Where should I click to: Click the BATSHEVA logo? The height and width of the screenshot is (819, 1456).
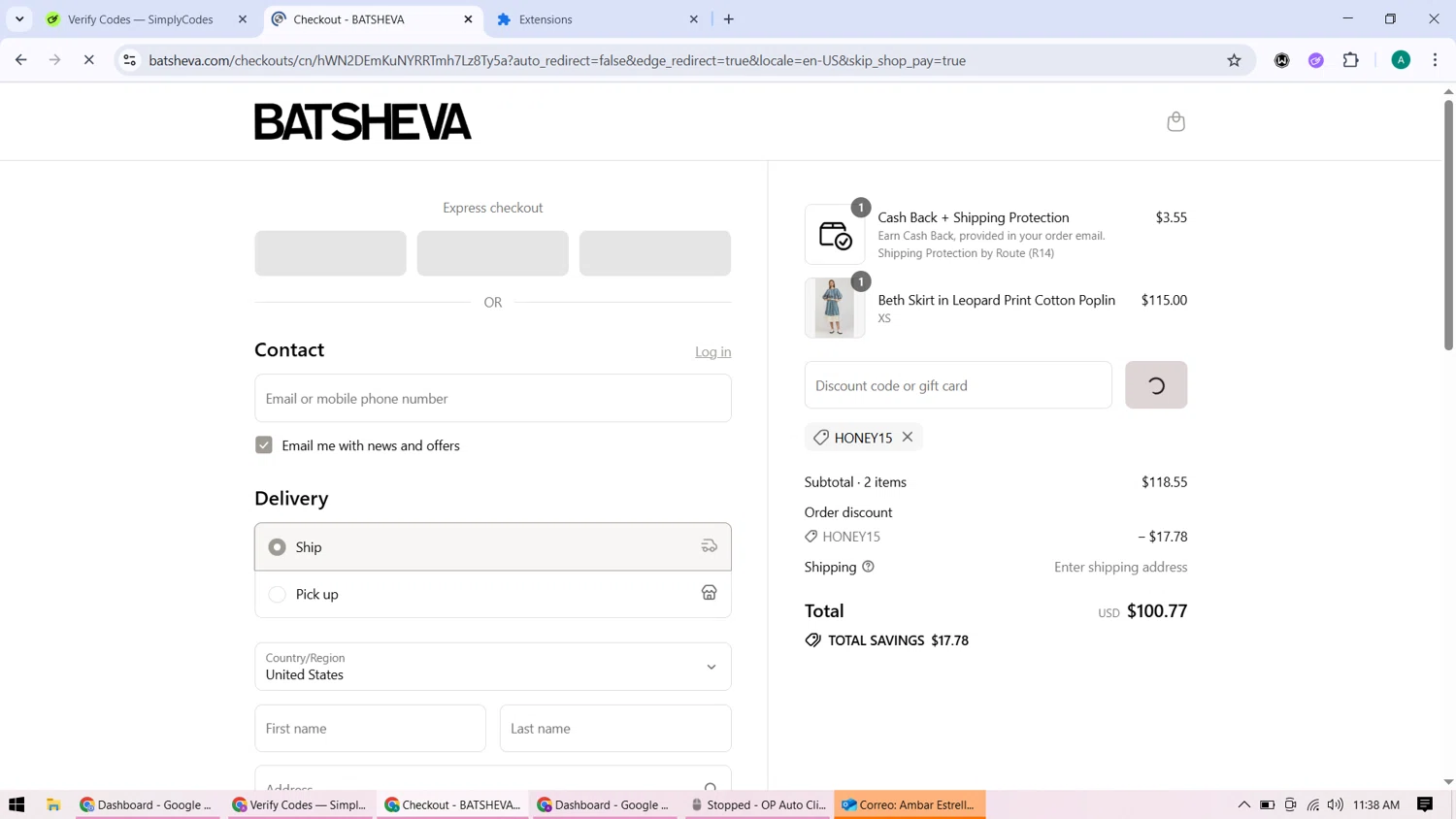coord(363,121)
